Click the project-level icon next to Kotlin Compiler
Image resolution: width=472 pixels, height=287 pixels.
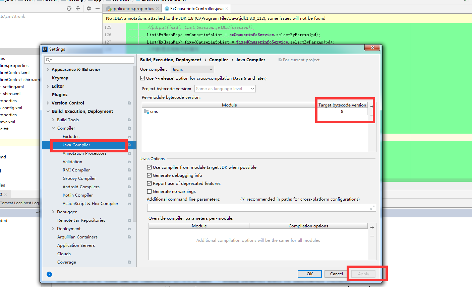tap(129, 195)
